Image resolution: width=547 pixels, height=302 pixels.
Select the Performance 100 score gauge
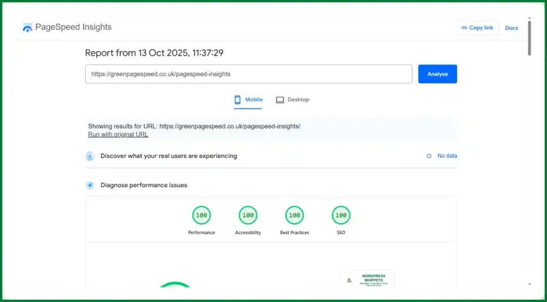201,215
